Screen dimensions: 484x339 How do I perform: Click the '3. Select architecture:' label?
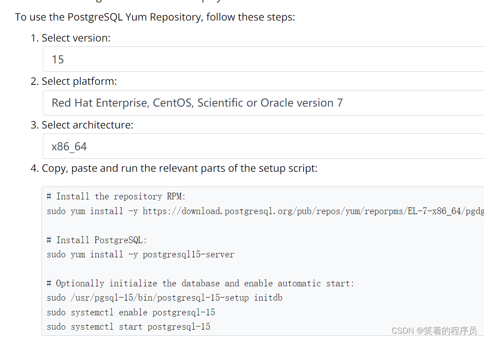[x=82, y=125]
